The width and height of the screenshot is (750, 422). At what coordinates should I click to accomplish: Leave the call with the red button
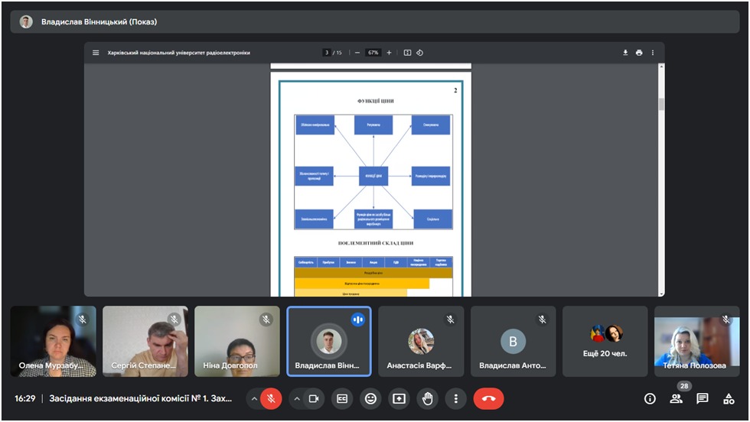click(x=488, y=398)
